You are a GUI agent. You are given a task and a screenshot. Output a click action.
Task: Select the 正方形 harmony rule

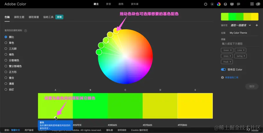(x=10, y=72)
